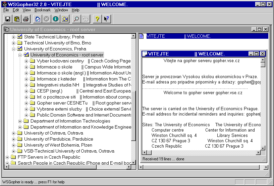Click folder icon of Gopher server CESNETu

tap(32, 103)
